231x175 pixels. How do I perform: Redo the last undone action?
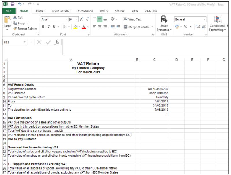[x=29, y=4]
